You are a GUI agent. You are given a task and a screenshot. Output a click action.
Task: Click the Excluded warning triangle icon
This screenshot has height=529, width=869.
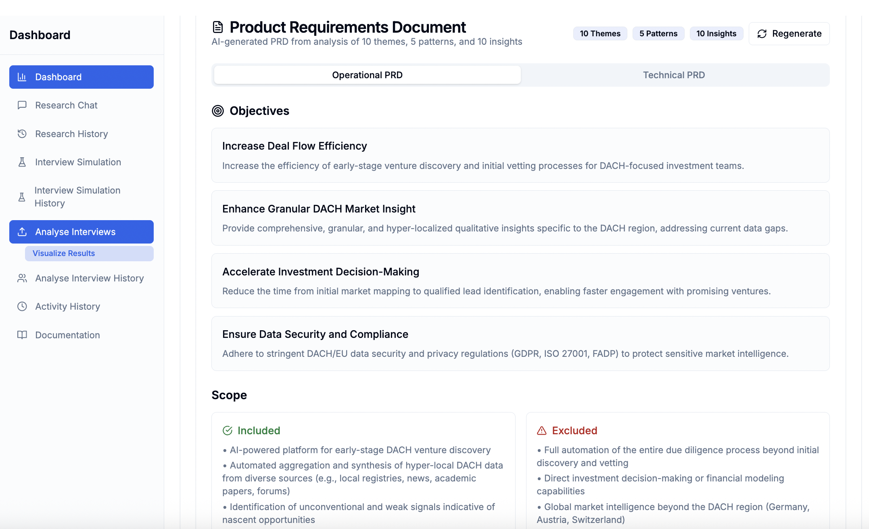(541, 431)
